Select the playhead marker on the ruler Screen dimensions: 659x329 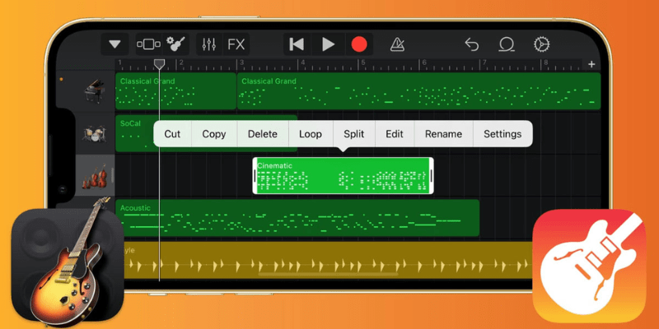[x=159, y=64]
